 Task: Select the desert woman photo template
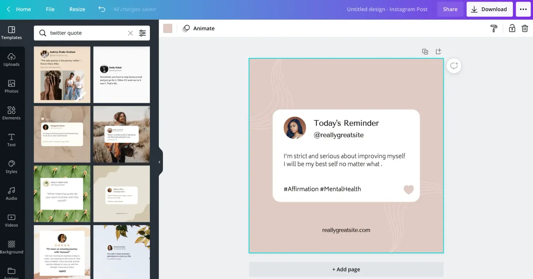point(122,134)
